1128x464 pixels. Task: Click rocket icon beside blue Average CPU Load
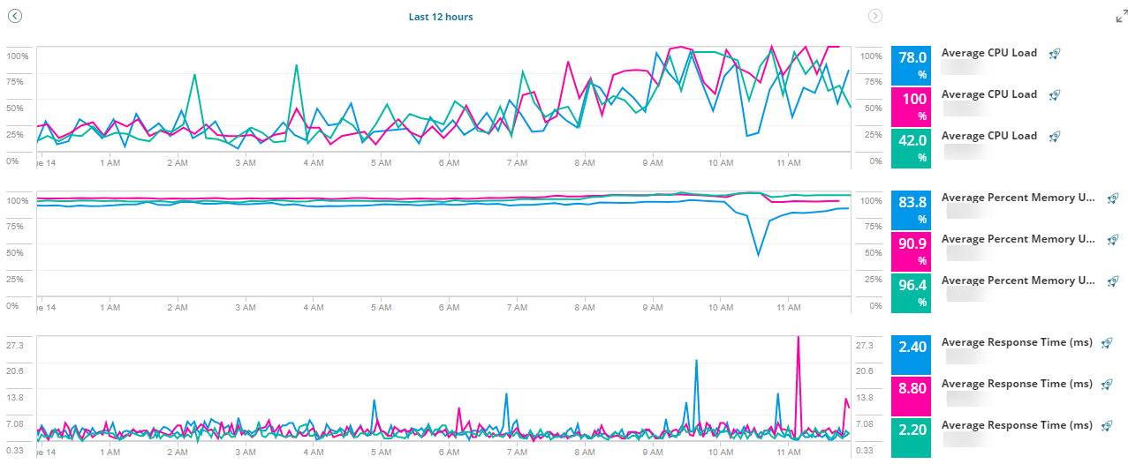pos(1055,54)
